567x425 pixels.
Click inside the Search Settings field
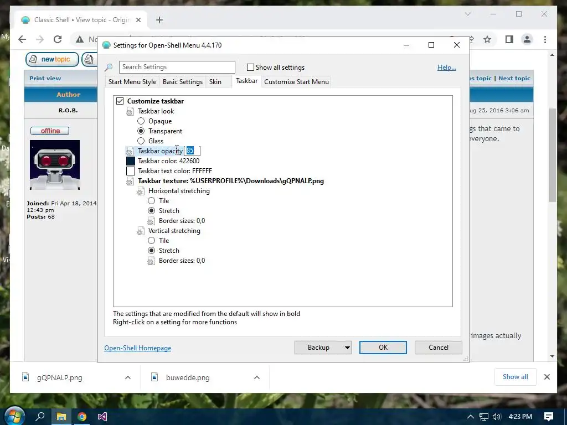click(x=177, y=67)
